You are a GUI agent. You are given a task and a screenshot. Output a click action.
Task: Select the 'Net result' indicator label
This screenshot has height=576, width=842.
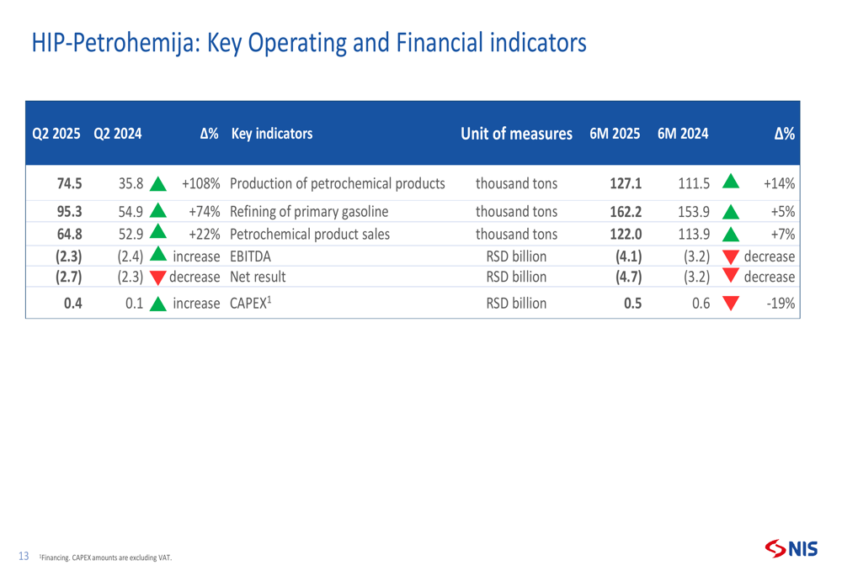click(258, 277)
